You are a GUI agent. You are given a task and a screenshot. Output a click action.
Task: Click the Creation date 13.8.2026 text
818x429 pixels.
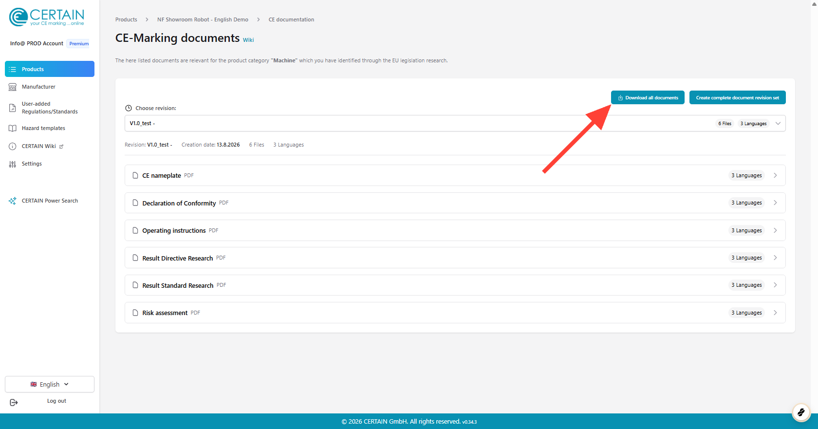coord(210,145)
